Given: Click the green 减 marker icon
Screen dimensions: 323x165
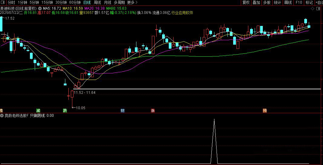Looking at the screenshot, I should [x=38, y=110].
